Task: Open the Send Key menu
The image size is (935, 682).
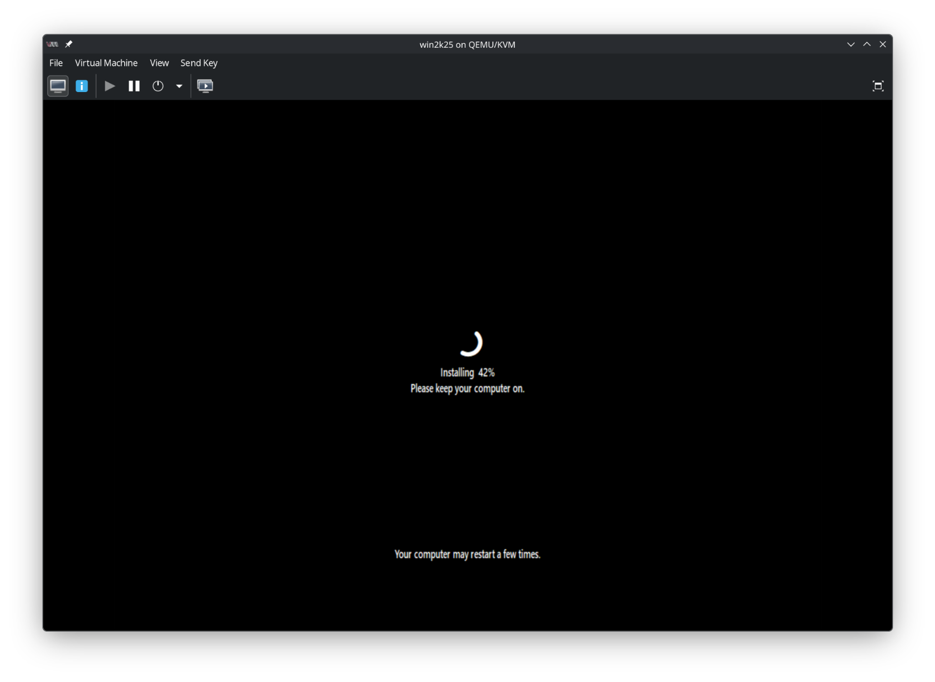Action: 199,63
